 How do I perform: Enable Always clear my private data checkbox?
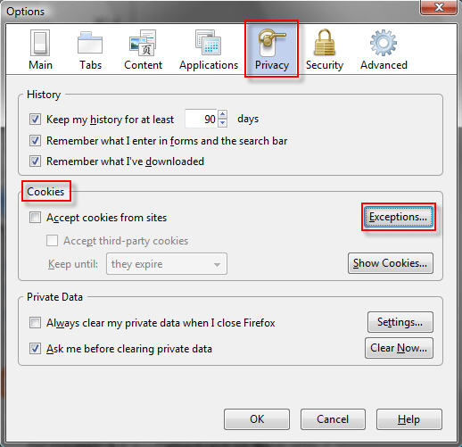35,322
